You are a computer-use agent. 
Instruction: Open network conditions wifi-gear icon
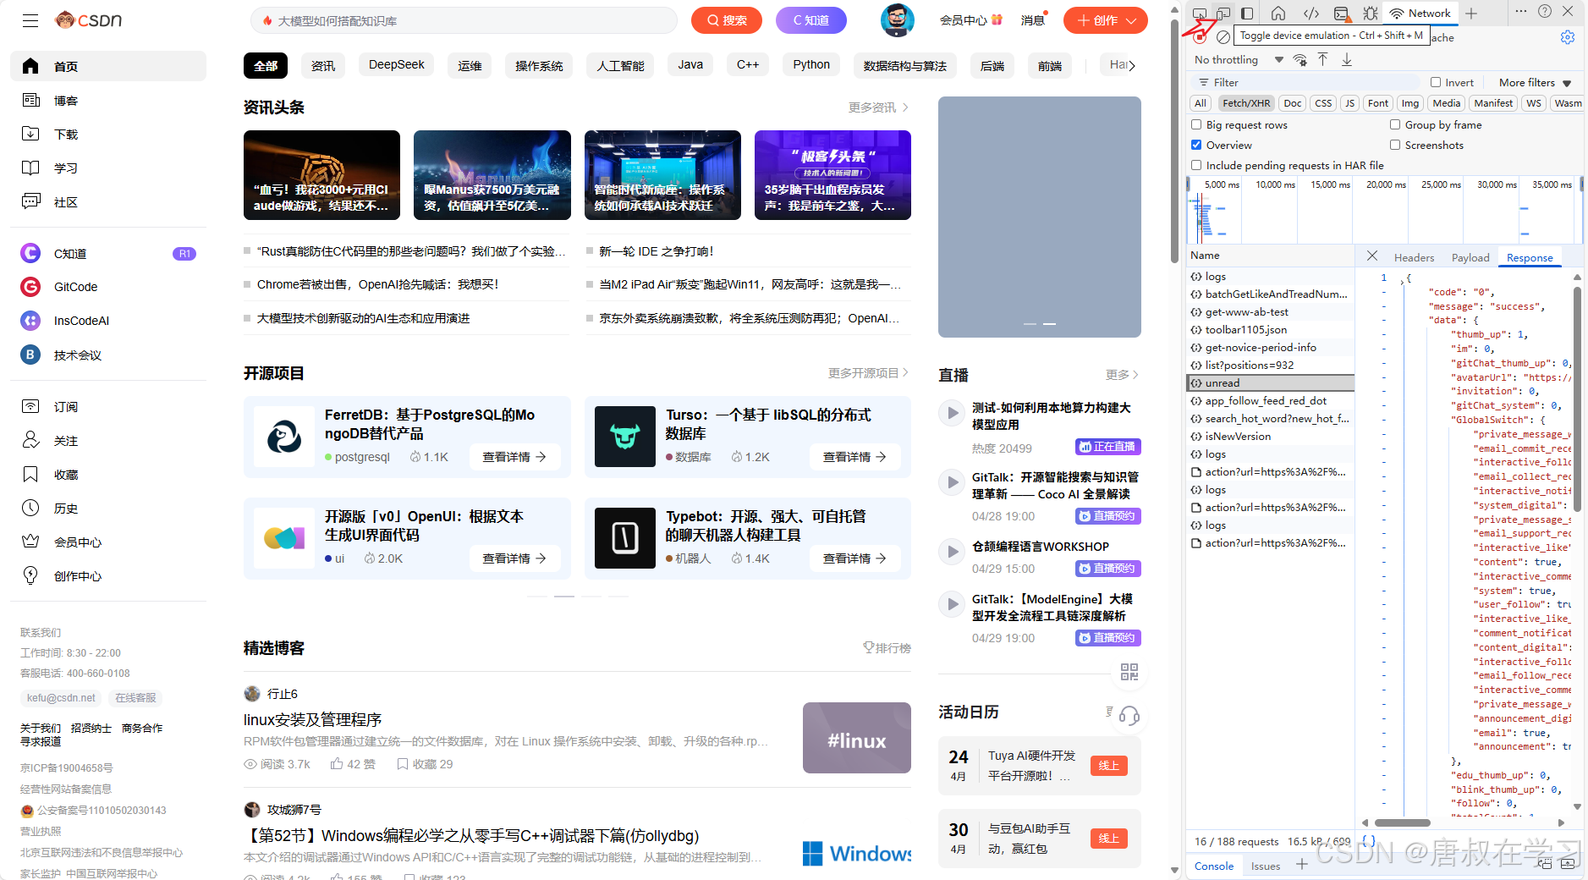coord(1300,59)
